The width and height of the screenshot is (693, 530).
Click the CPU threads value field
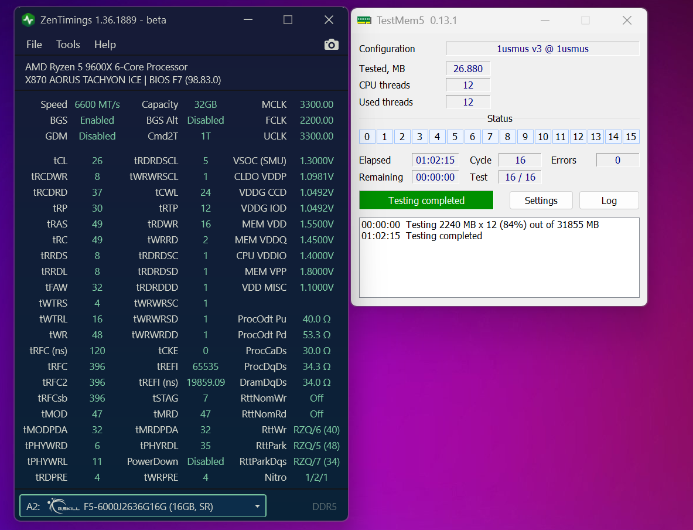pyautogui.click(x=467, y=85)
